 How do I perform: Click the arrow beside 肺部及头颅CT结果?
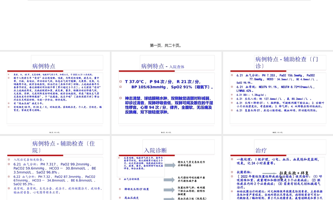pyautogui.click(x=169, y=190)
